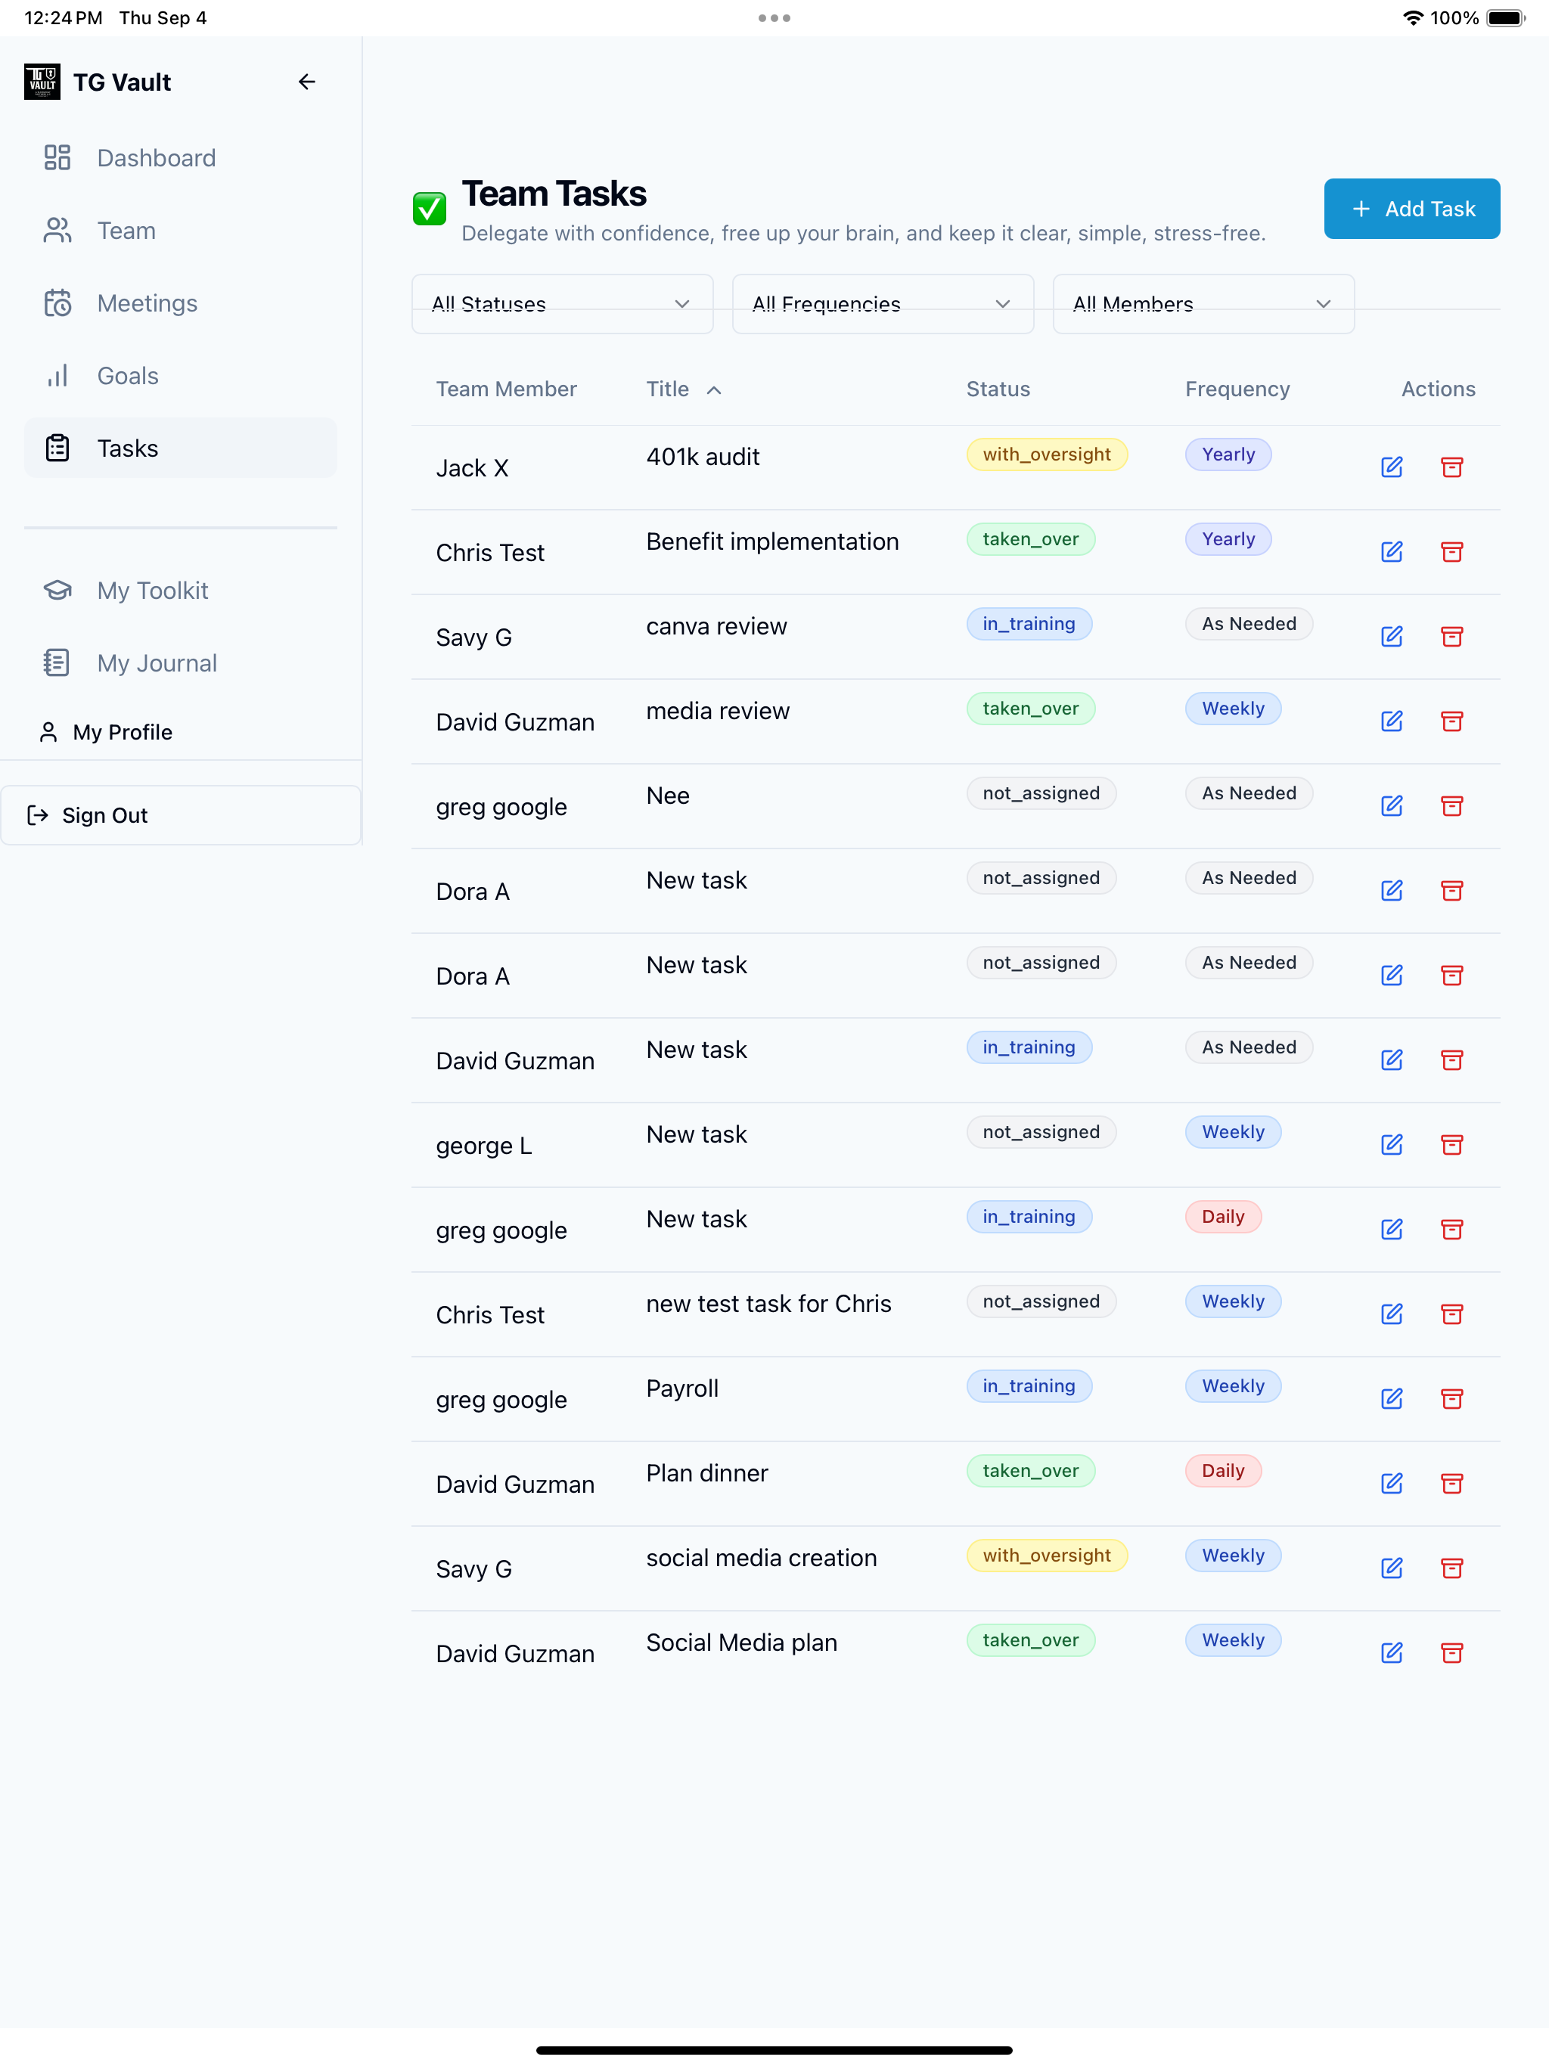Edit george L's New task
This screenshot has height=2066, width=1549.
pos(1392,1145)
